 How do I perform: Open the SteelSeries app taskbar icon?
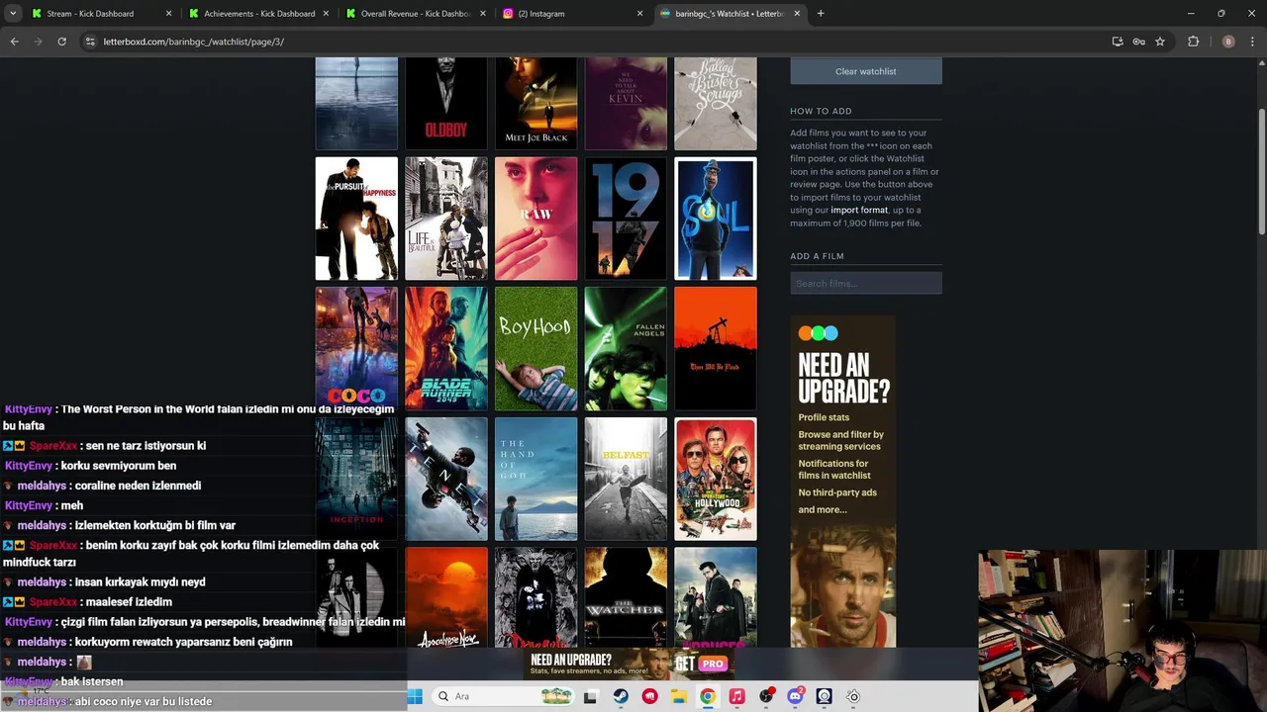(853, 696)
